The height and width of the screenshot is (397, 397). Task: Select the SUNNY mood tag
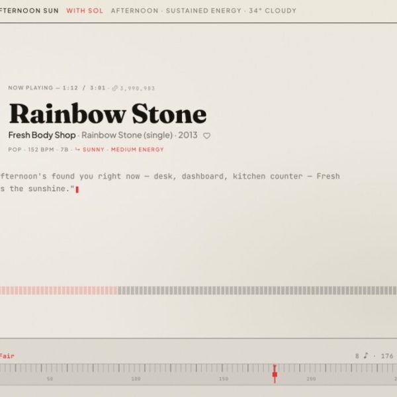tap(93, 150)
